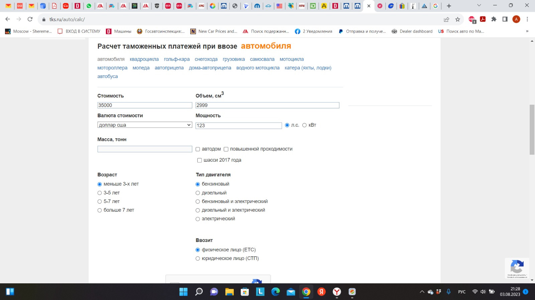The image size is (535, 300).
Task: Click the browser forward arrow
Action: (x=19, y=19)
